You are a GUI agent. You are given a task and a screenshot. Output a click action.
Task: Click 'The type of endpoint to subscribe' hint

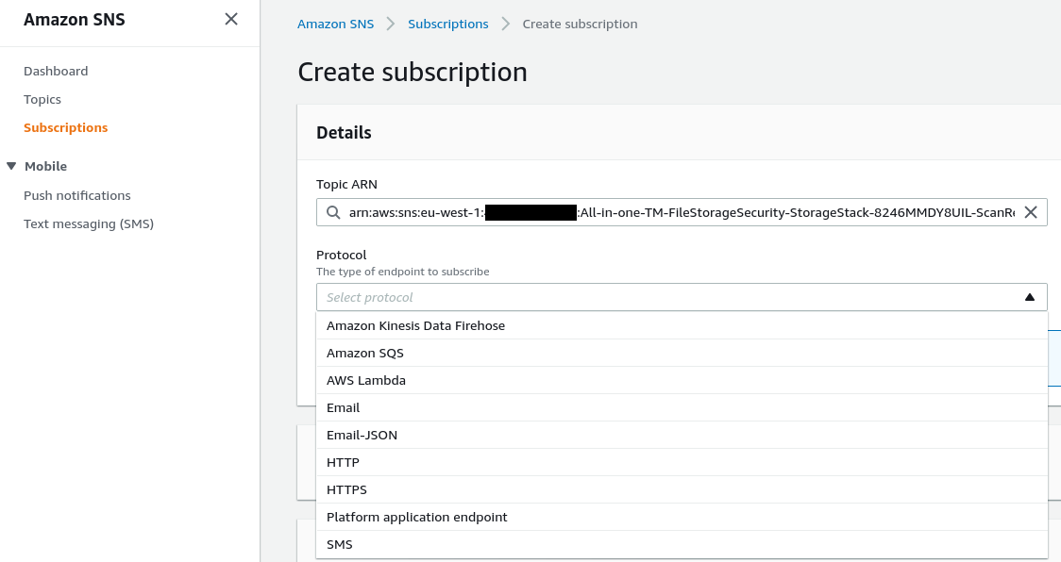tap(403, 272)
